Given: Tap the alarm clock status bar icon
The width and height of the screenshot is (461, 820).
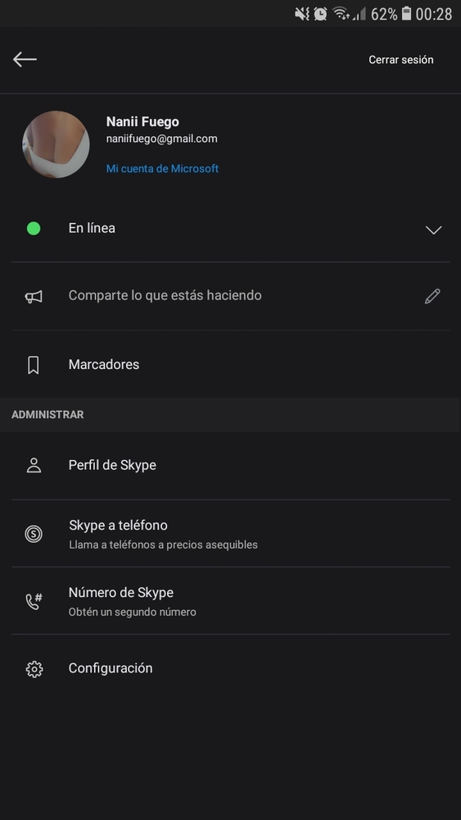Looking at the screenshot, I should click(x=320, y=14).
